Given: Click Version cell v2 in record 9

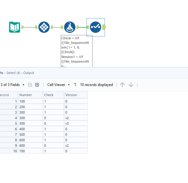Looking at the screenshot, I should click(x=76, y=146).
